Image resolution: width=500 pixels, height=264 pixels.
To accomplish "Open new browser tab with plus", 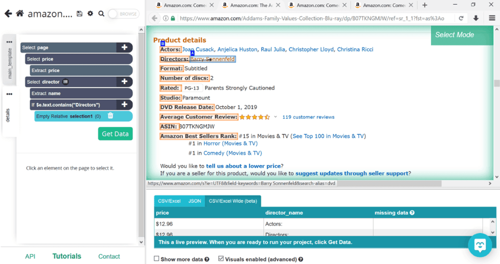I will click(x=425, y=5).
